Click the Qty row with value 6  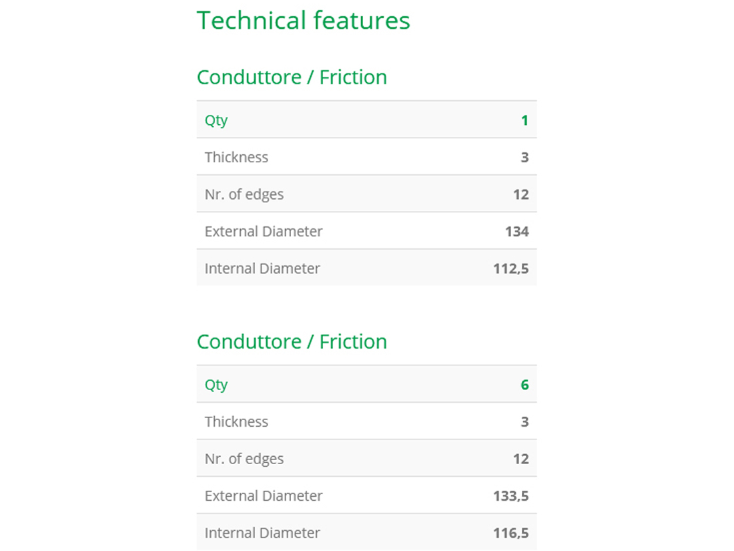(x=366, y=384)
